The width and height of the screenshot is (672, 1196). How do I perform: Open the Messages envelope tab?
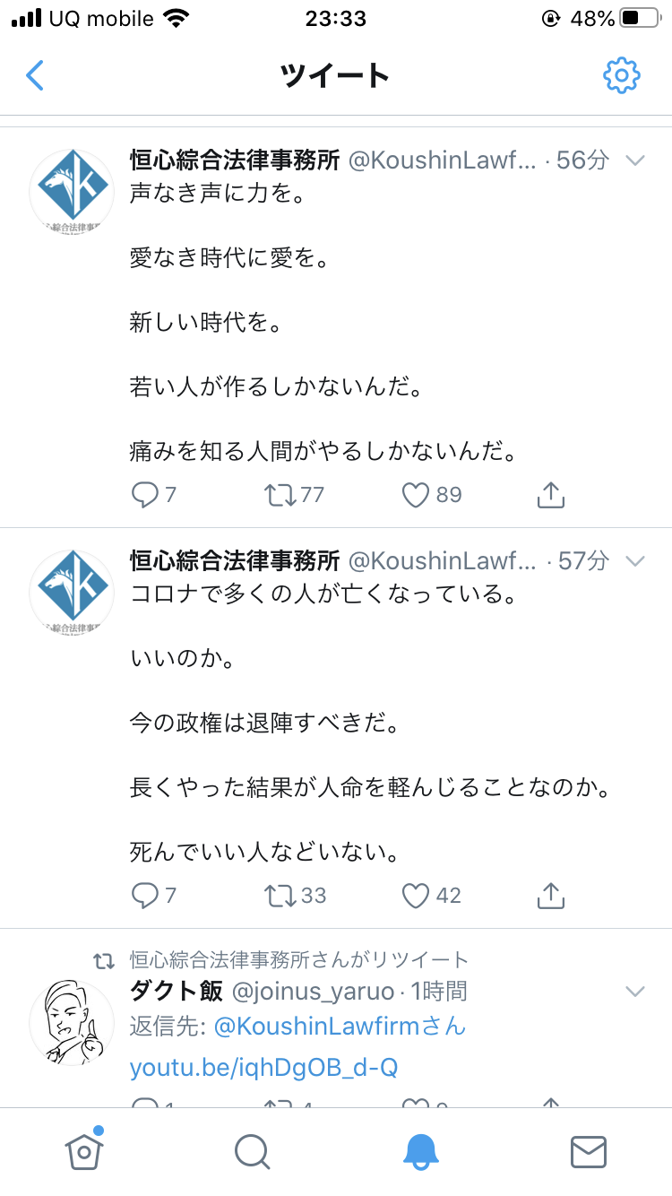coord(588,1151)
